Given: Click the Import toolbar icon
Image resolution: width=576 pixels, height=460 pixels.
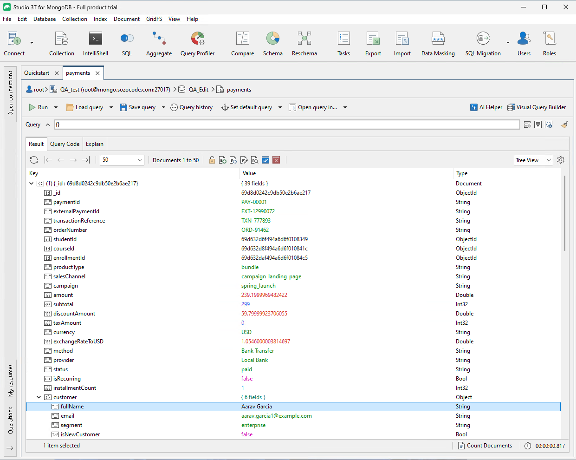Looking at the screenshot, I should point(402,44).
